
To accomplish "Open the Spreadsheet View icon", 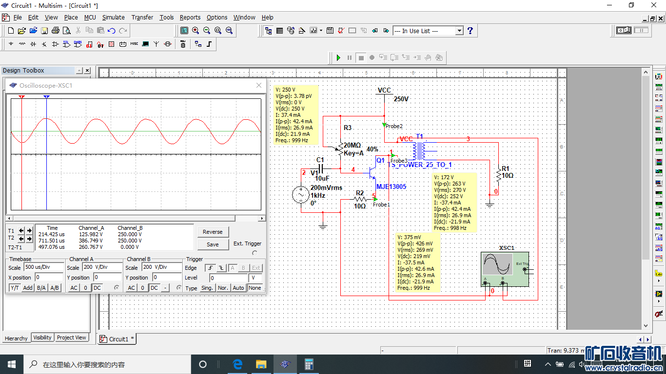I will pos(280,31).
